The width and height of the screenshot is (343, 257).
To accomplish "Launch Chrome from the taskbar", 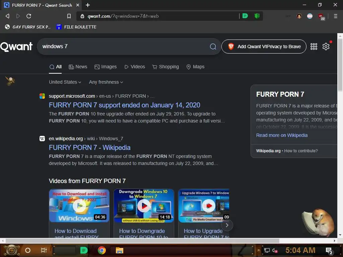I will [102, 250].
